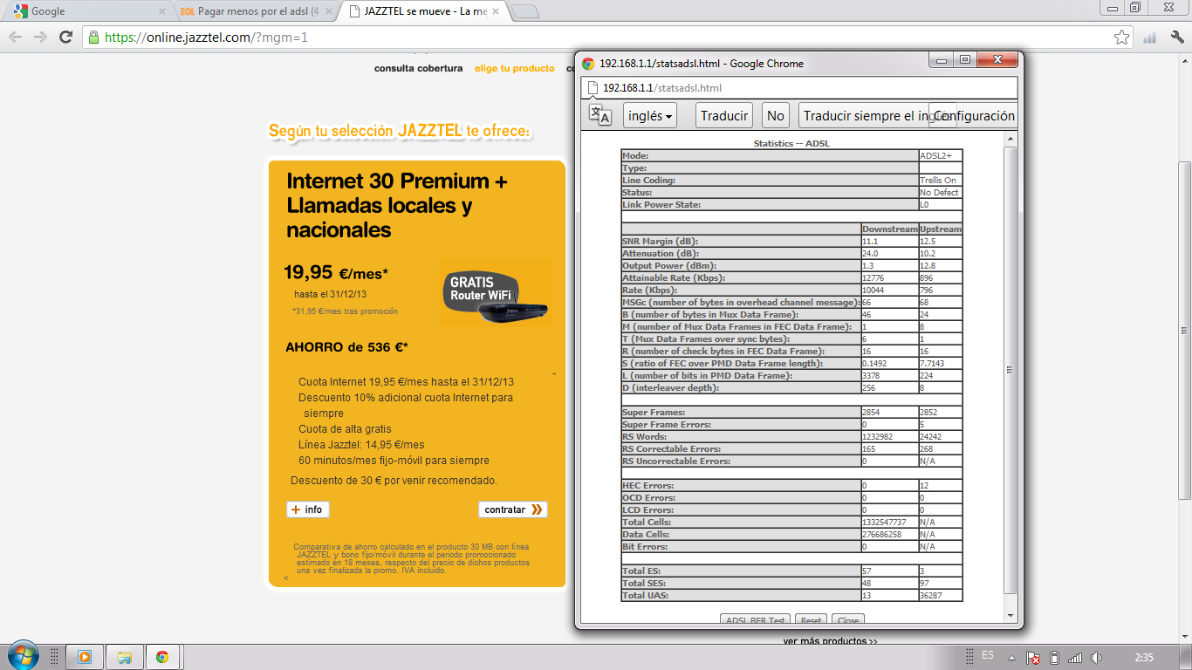Click the Traducir button

tap(724, 115)
